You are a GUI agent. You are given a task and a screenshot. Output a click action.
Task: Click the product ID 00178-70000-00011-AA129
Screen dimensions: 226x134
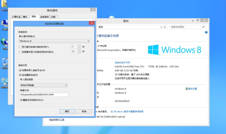[111, 117]
